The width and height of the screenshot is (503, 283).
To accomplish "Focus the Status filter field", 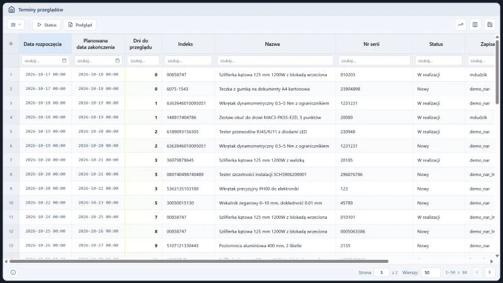I will point(438,60).
